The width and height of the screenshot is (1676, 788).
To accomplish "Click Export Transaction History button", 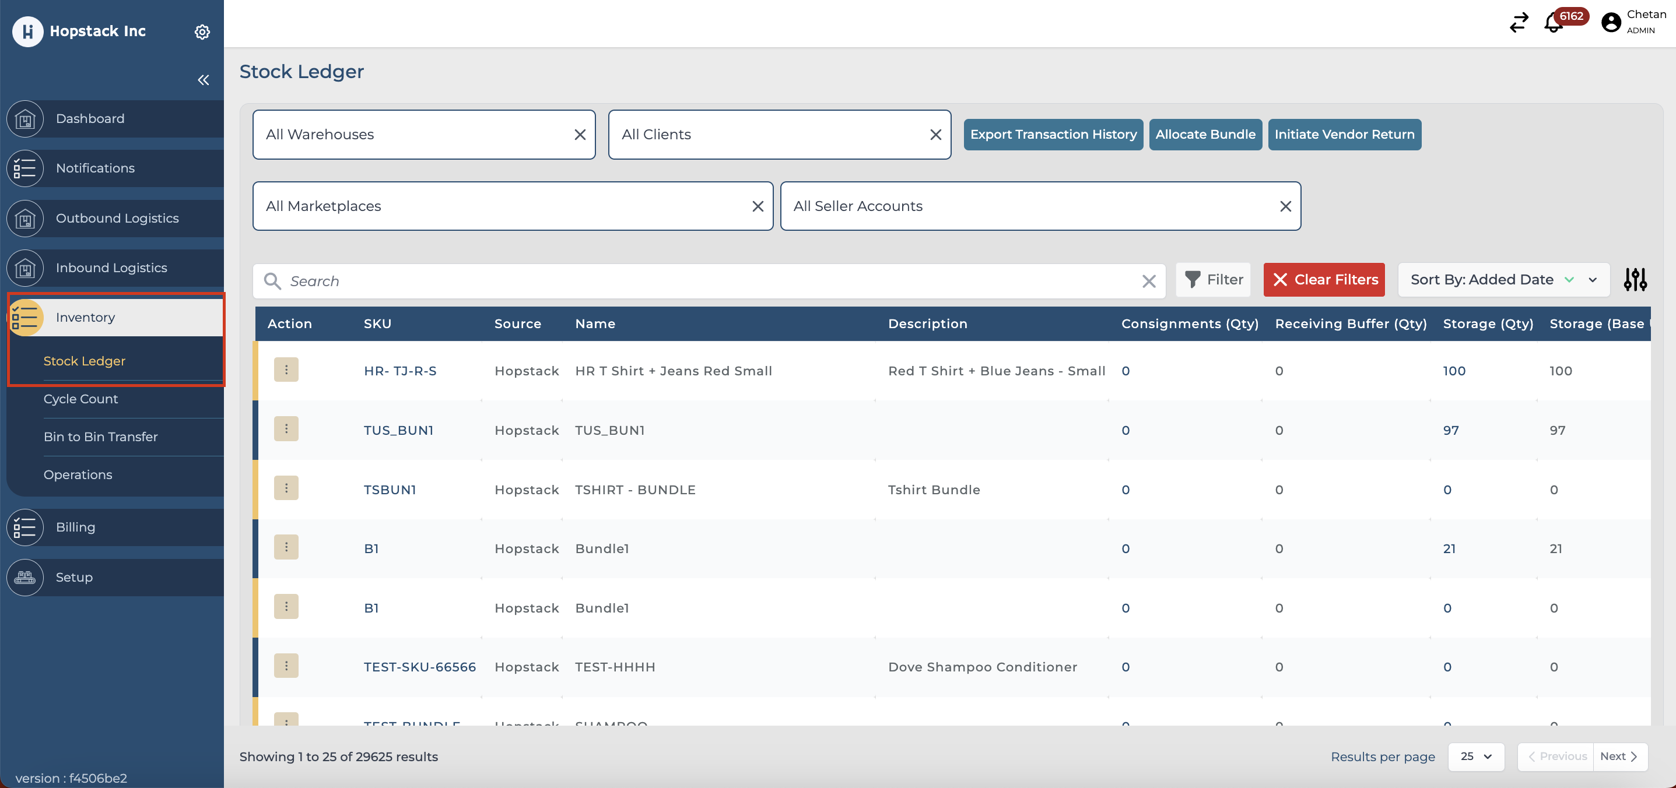I will coord(1053,135).
